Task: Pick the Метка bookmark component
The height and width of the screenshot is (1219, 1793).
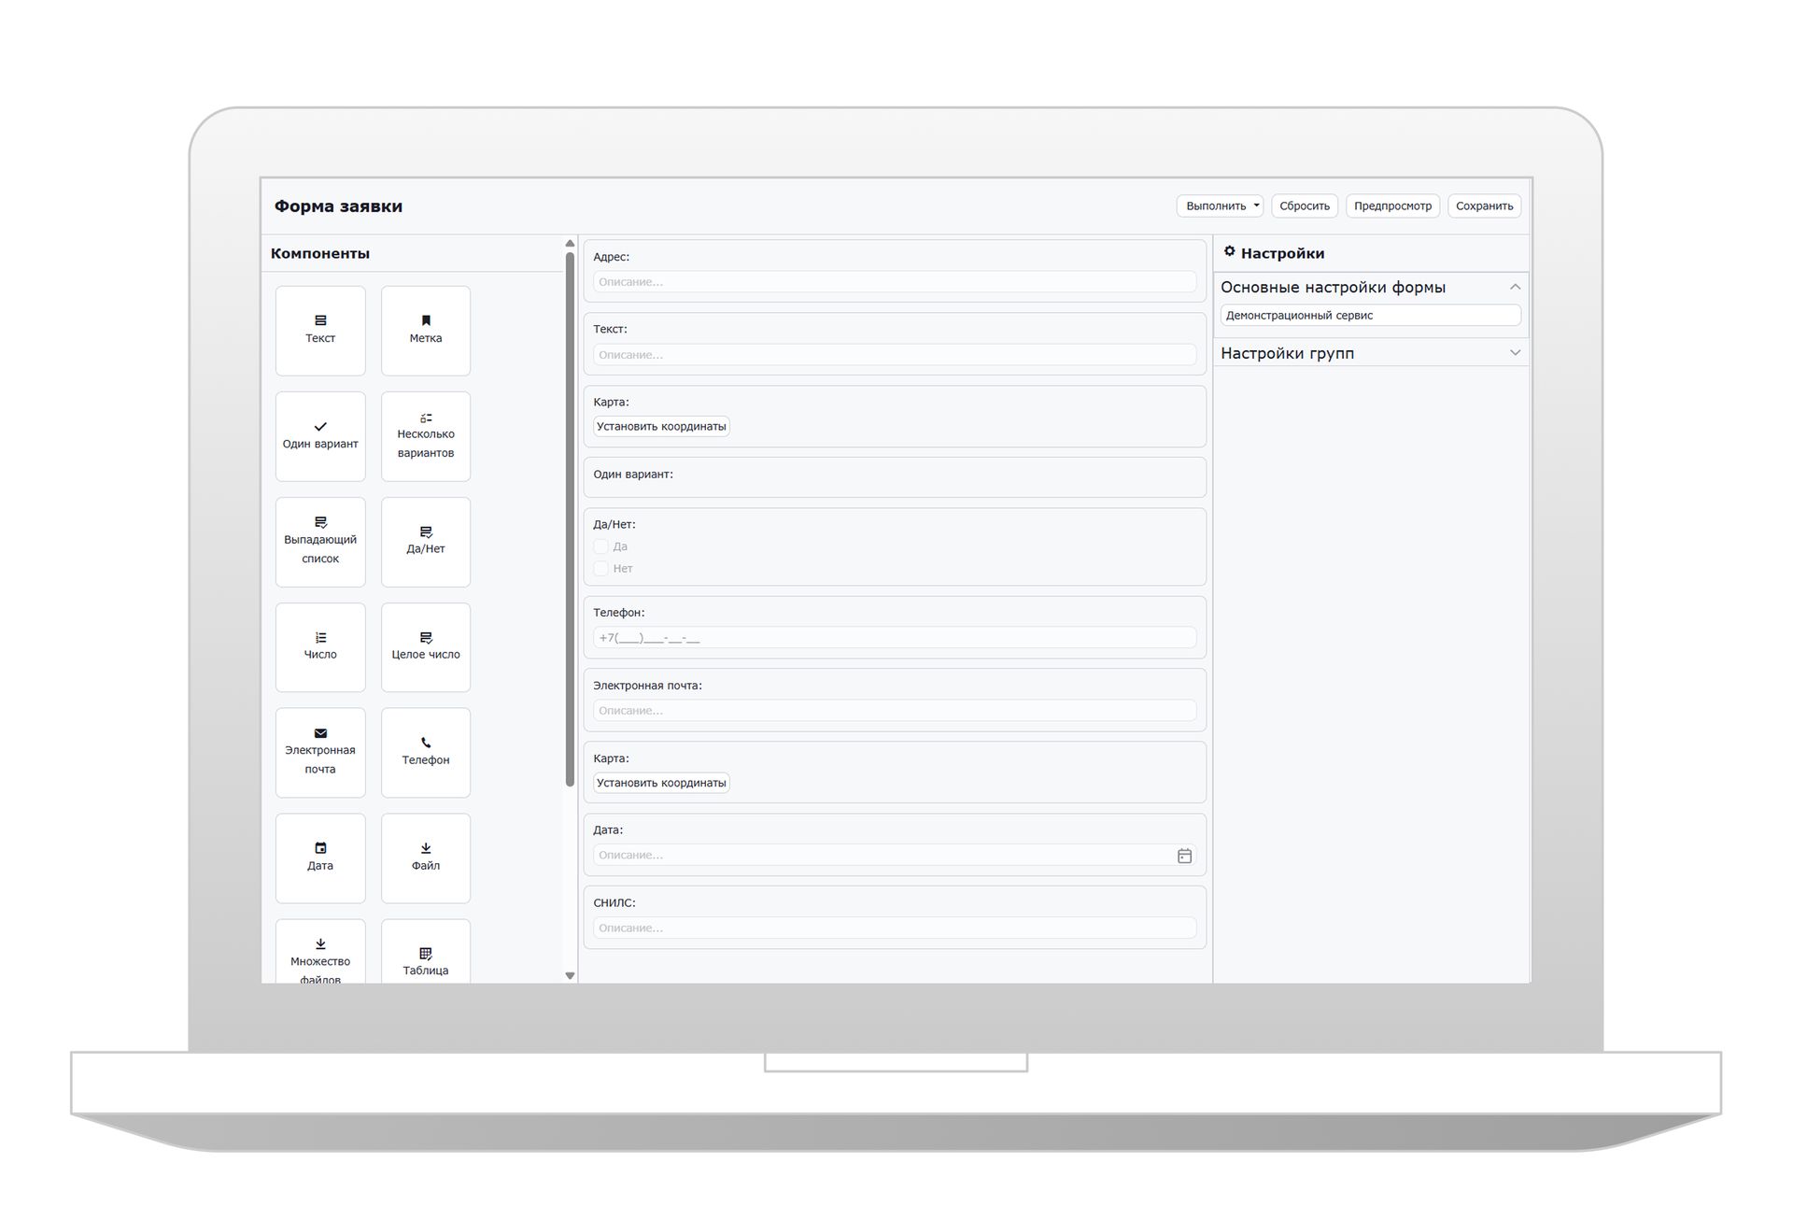Action: [x=426, y=331]
